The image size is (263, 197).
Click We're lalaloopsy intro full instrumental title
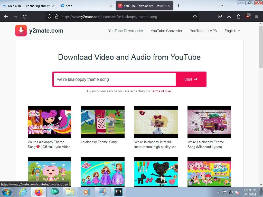pyautogui.click(x=155, y=144)
